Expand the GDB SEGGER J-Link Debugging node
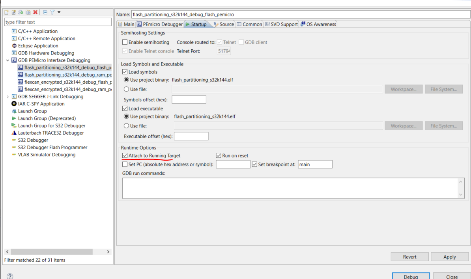The image size is (471, 279). tap(7, 96)
